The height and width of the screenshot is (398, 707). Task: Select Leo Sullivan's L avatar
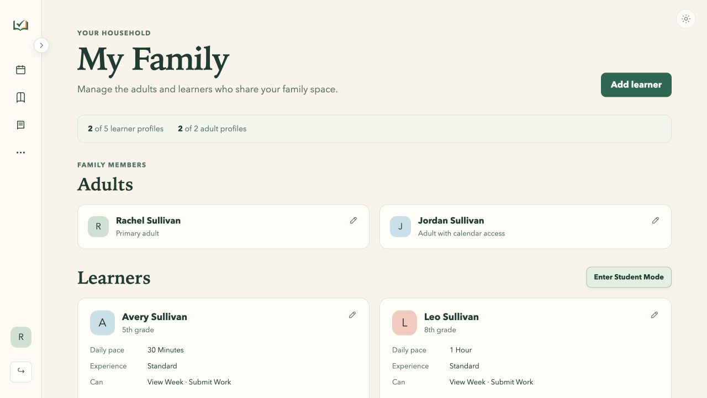404,323
